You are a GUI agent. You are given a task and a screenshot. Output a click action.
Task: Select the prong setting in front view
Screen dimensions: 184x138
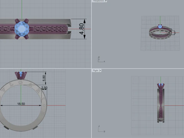[21, 76]
